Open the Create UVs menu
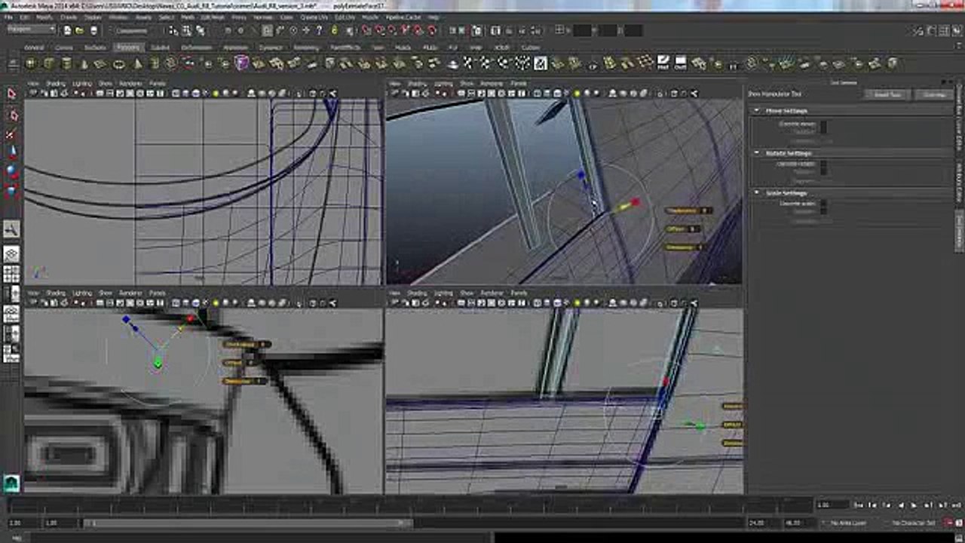The height and width of the screenshot is (543, 965). 316,17
